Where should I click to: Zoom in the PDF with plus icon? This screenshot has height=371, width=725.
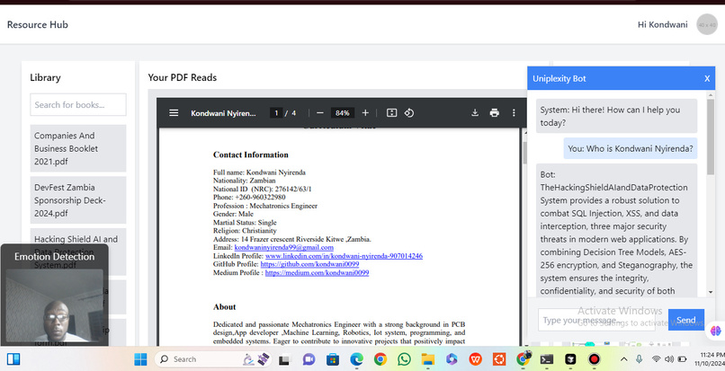click(365, 112)
